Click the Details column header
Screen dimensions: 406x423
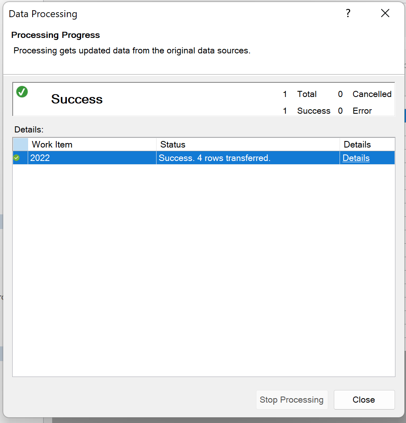357,144
